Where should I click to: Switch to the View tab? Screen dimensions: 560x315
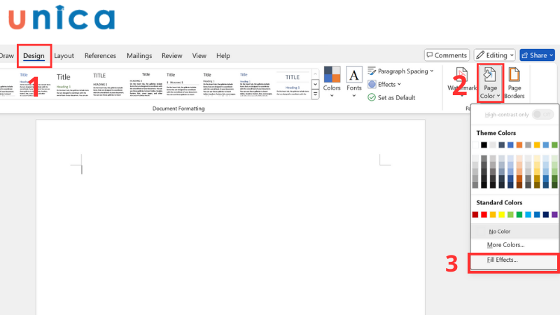[199, 56]
